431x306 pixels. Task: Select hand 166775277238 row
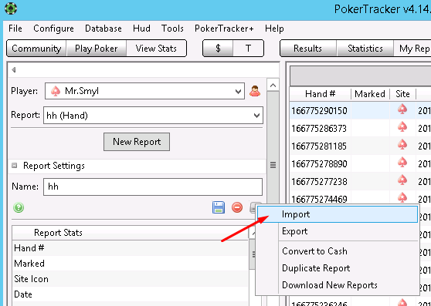(360, 181)
